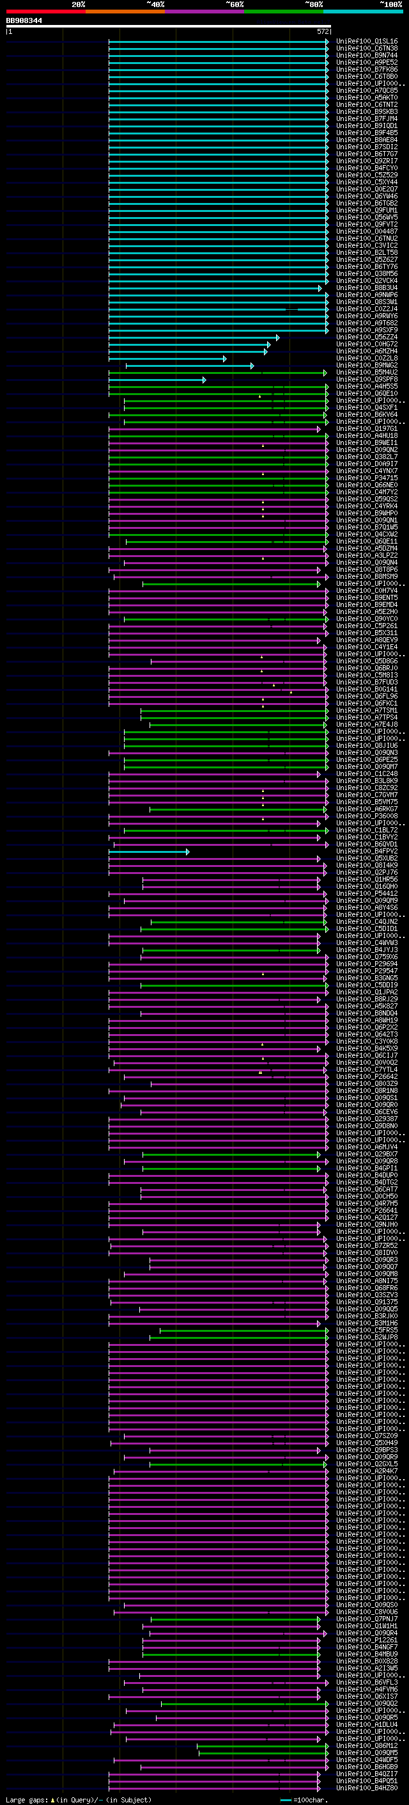The width and height of the screenshot is (409, 1805).
Task: Select the UniRef100_Q9ZRI7 label
Action: (x=367, y=161)
